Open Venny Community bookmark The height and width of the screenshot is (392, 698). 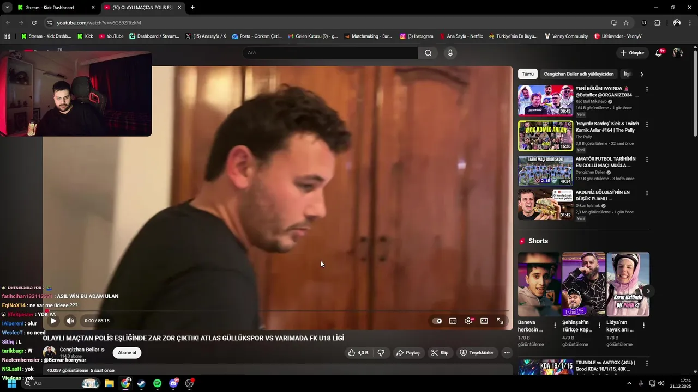pyautogui.click(x=566, y=36)
